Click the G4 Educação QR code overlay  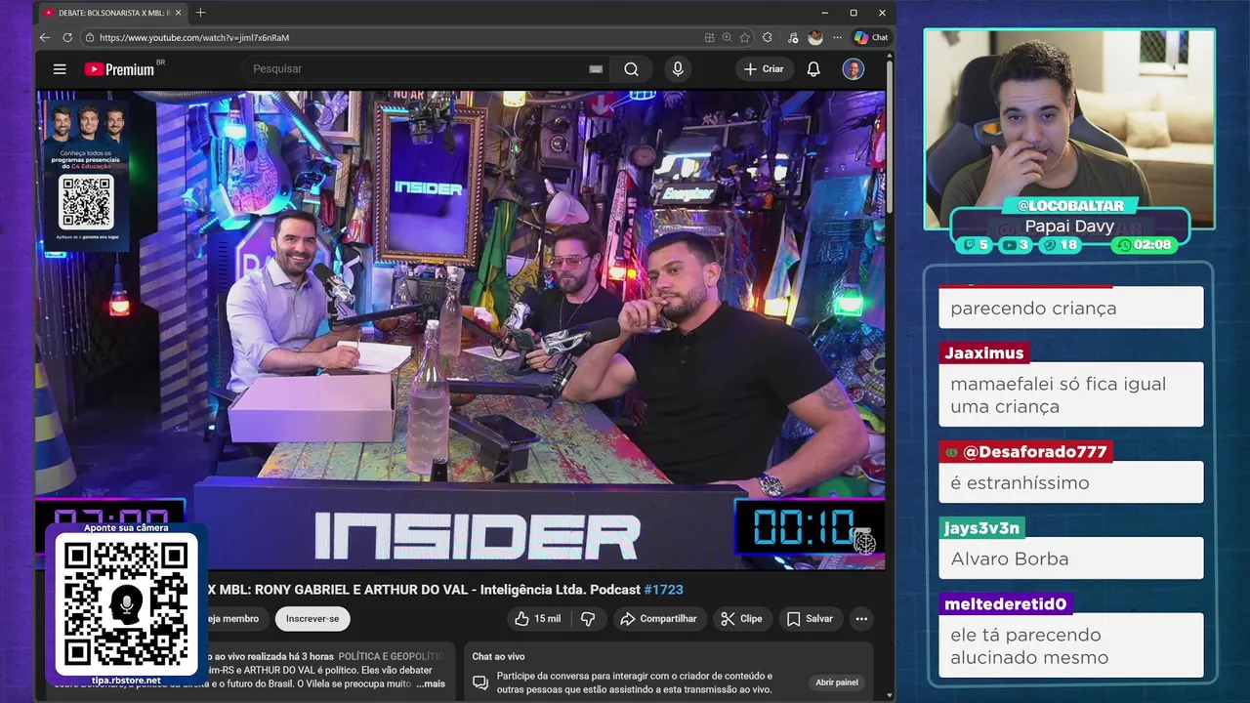coord(87,202)
